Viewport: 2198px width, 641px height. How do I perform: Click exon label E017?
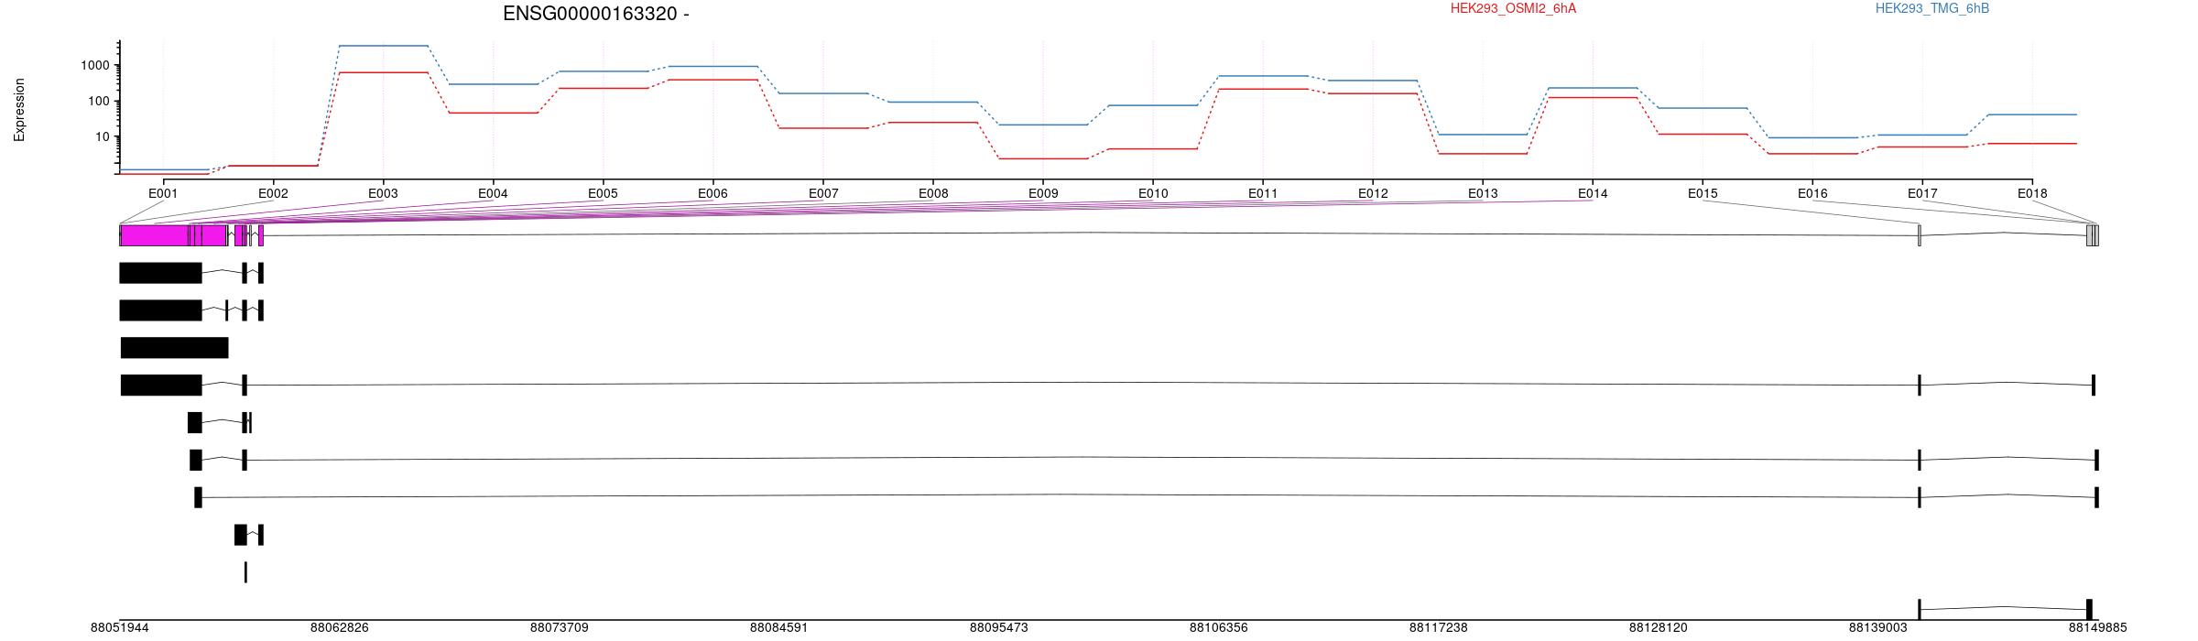pos(1922,193)
